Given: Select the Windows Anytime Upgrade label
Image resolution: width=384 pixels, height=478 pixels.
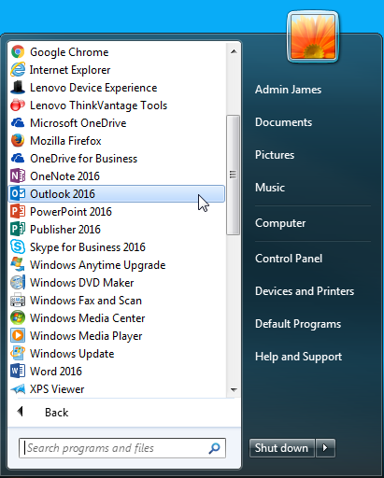Looking at the screenshot, I should click(98, 265).
